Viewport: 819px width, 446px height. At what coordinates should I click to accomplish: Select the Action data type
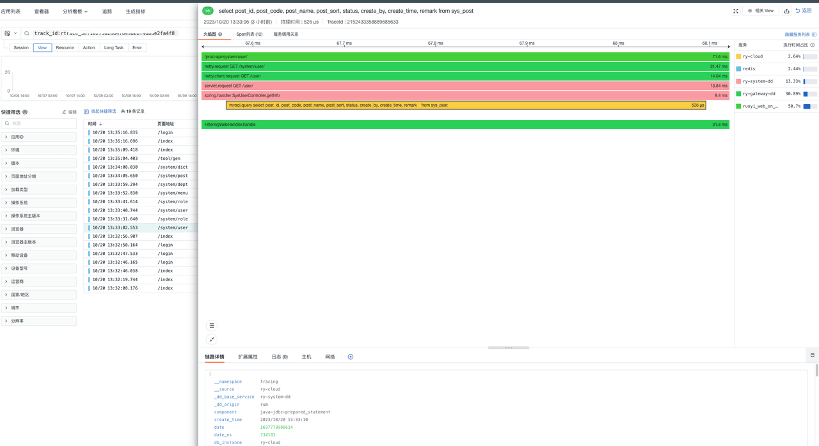[89, 48]
